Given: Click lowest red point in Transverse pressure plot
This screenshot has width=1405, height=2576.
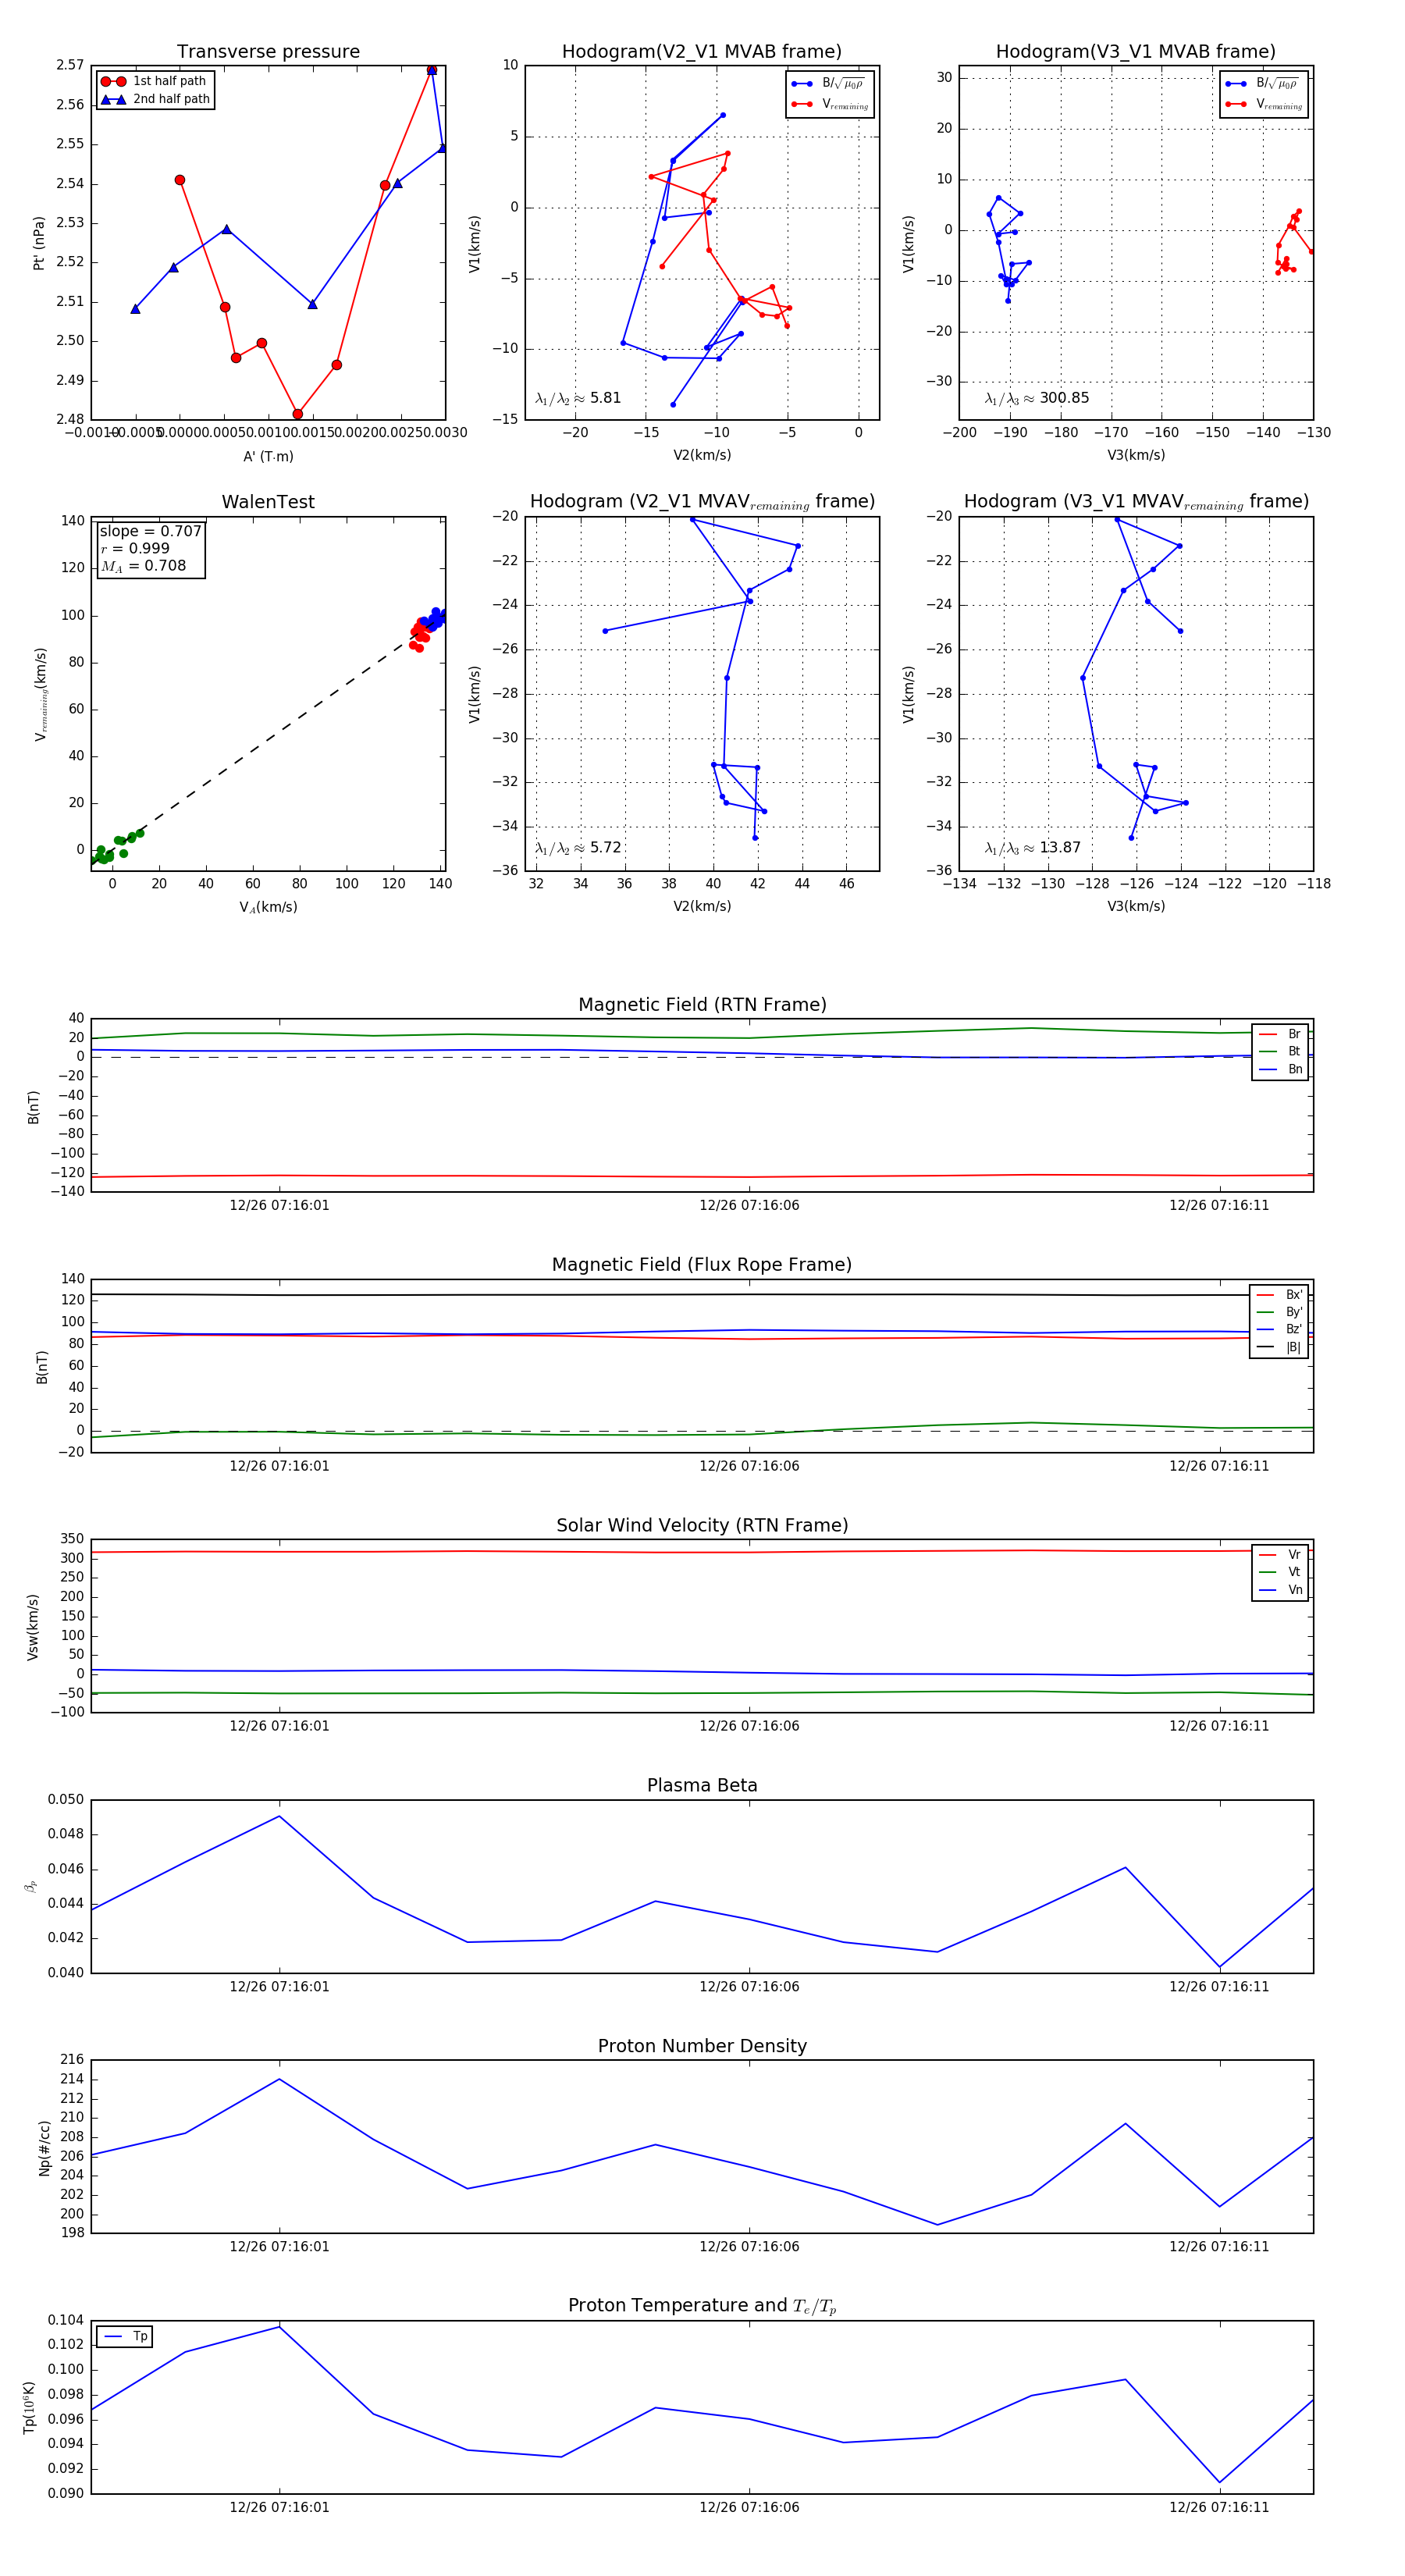Looking at the screenshot, I should 297,414.
